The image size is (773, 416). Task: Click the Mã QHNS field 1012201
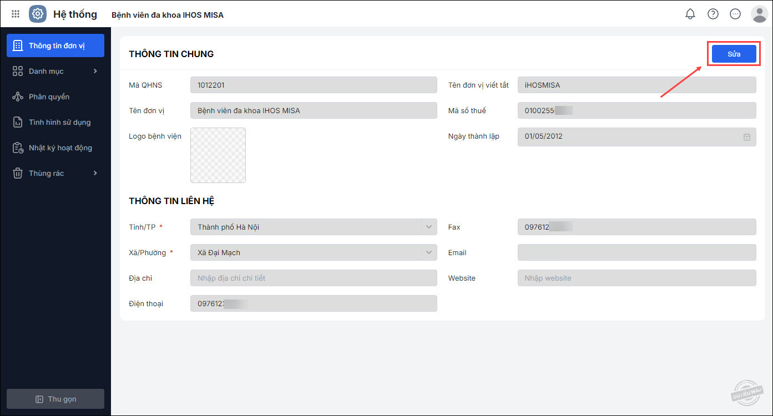pyautogui.click(x=314, y=85)
